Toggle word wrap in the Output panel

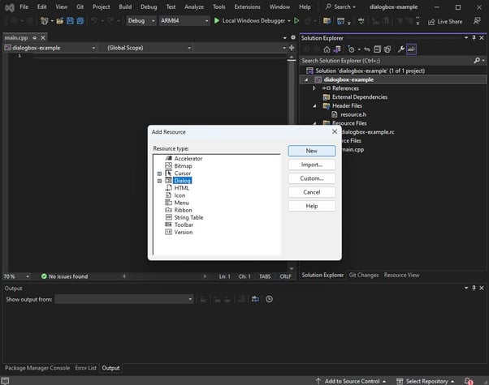(x=254, y=299)
